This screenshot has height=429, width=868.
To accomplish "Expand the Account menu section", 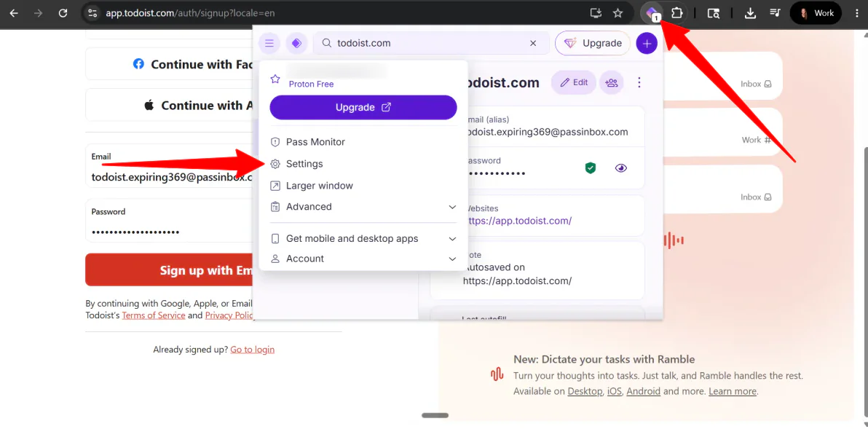I will tap(363, 259).
